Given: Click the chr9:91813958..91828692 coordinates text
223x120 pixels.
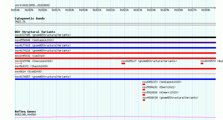Looking at the screenshot, I should [x=32, y=5].
